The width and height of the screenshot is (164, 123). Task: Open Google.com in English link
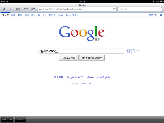[x=98, y=77]
